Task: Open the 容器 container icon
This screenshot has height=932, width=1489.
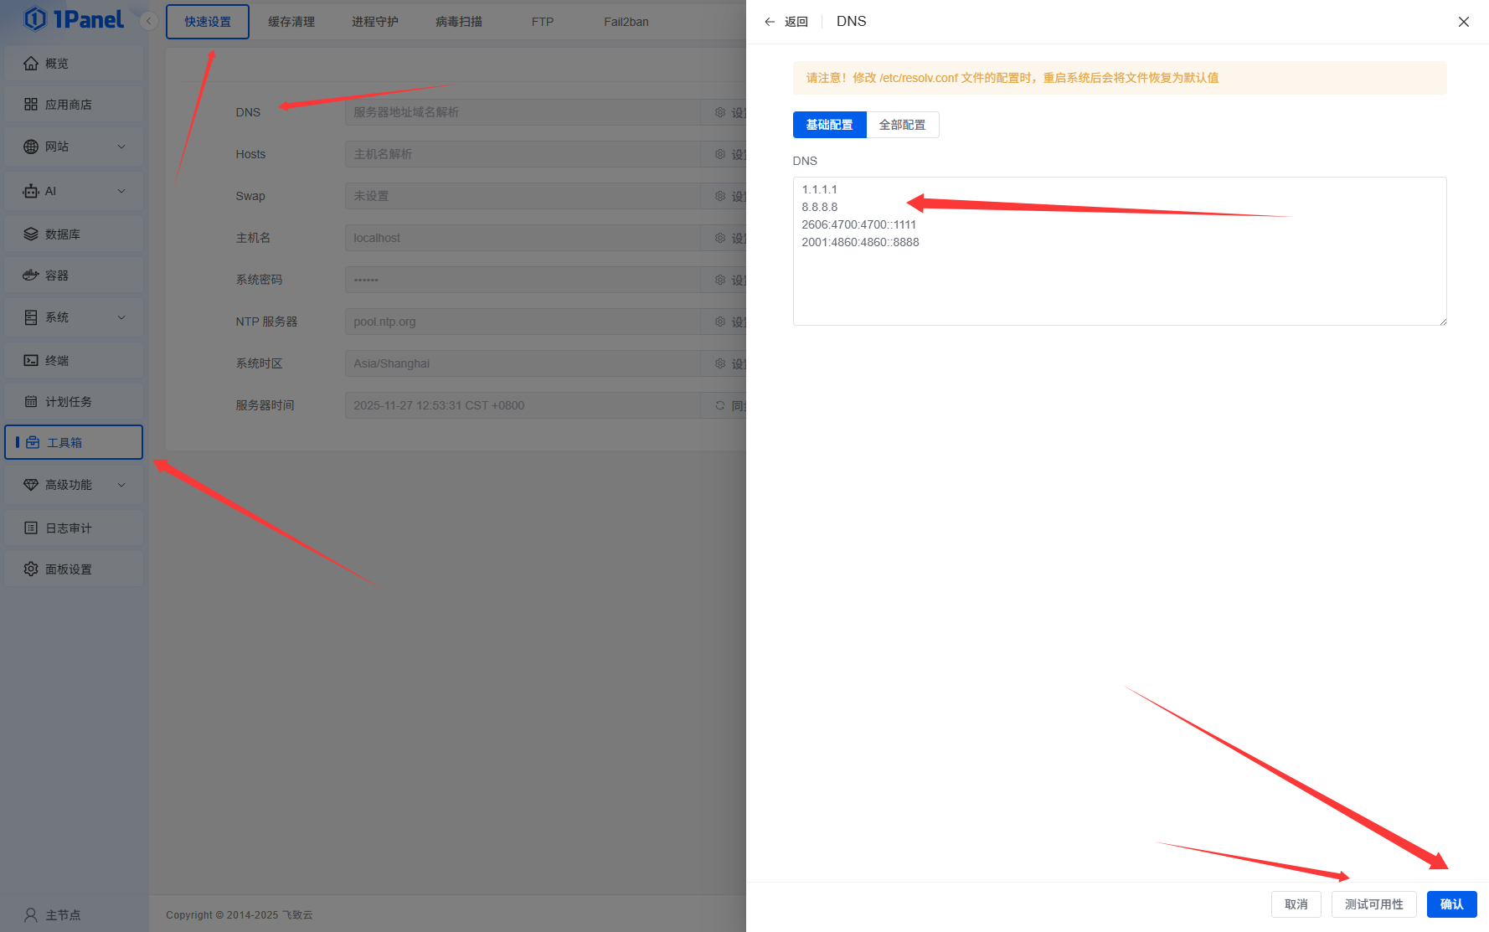Action: (31, 275)
